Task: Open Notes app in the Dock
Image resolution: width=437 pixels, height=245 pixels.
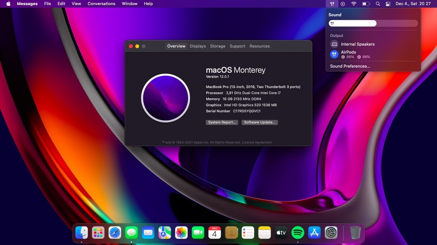Action: pos(265,233)
